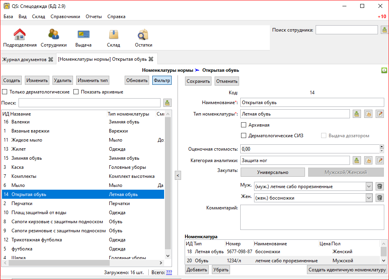Delete the Муж. item with trash icon
Viewport: 389px width, 280px height.
(x=380, y=187)
